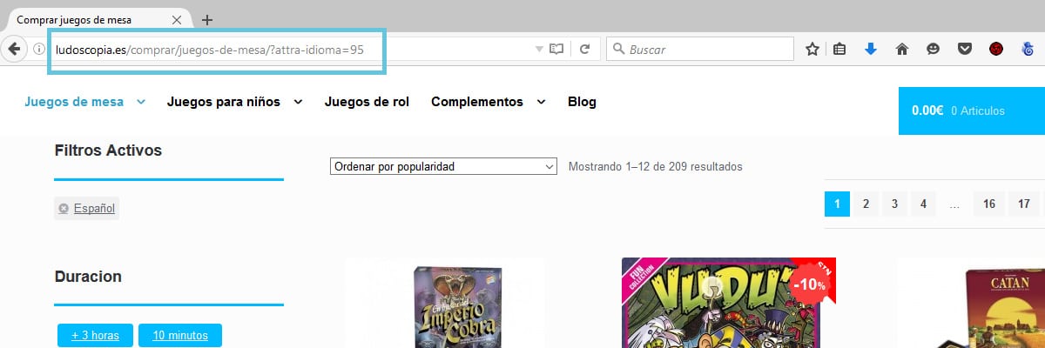Open the bookmarks list icon

click(x=839, y=50)
